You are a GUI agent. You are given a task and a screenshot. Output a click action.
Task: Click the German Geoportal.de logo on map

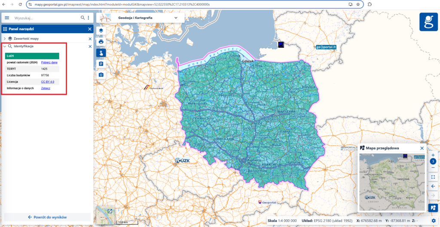pyautogui.click(x=153, y=88)
